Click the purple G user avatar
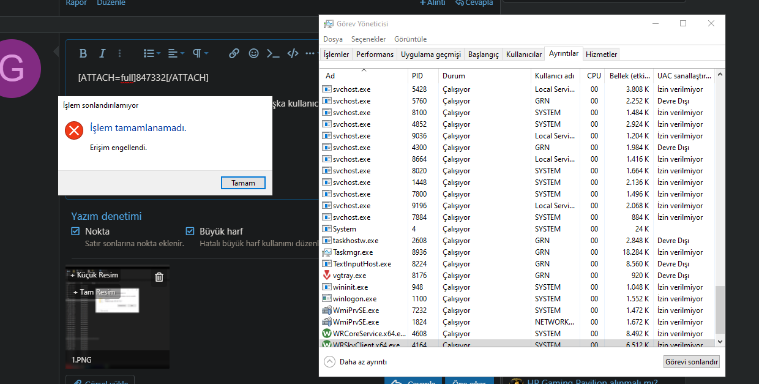The image size is (759, 384). [x=13, y=69]
